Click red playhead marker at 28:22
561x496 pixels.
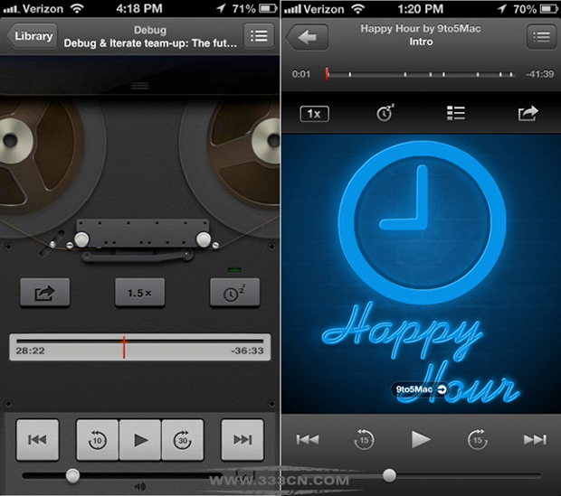click(x=124, y=347)
